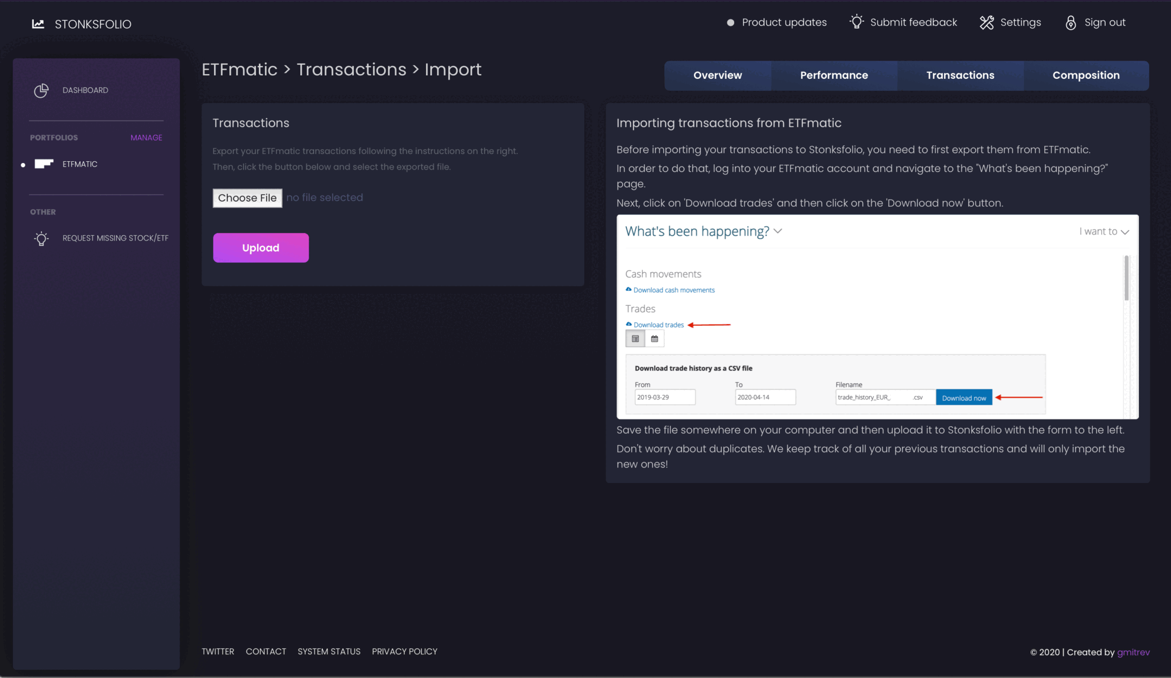Open the Download trades link
This screenshot has width=1171, height=678.
658,325
